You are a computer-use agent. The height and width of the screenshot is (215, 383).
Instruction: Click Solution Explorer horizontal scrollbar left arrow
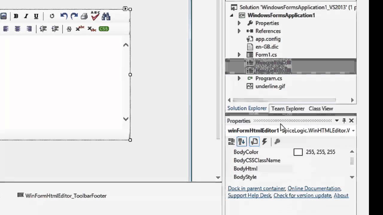229,100
